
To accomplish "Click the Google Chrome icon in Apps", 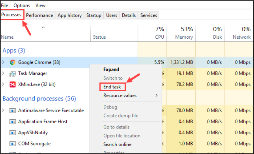I will point(12,62).
